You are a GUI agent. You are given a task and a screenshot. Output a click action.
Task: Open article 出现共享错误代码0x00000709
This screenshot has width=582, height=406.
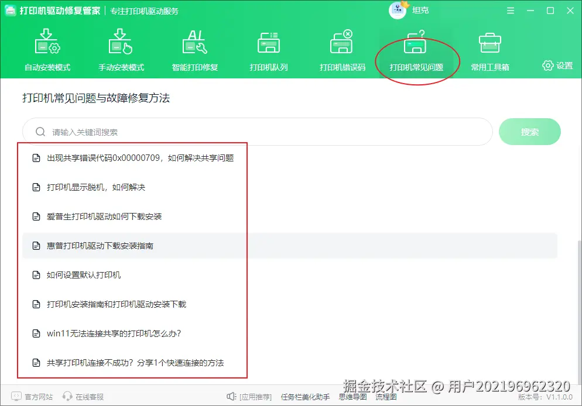click(x=141, y=158)
